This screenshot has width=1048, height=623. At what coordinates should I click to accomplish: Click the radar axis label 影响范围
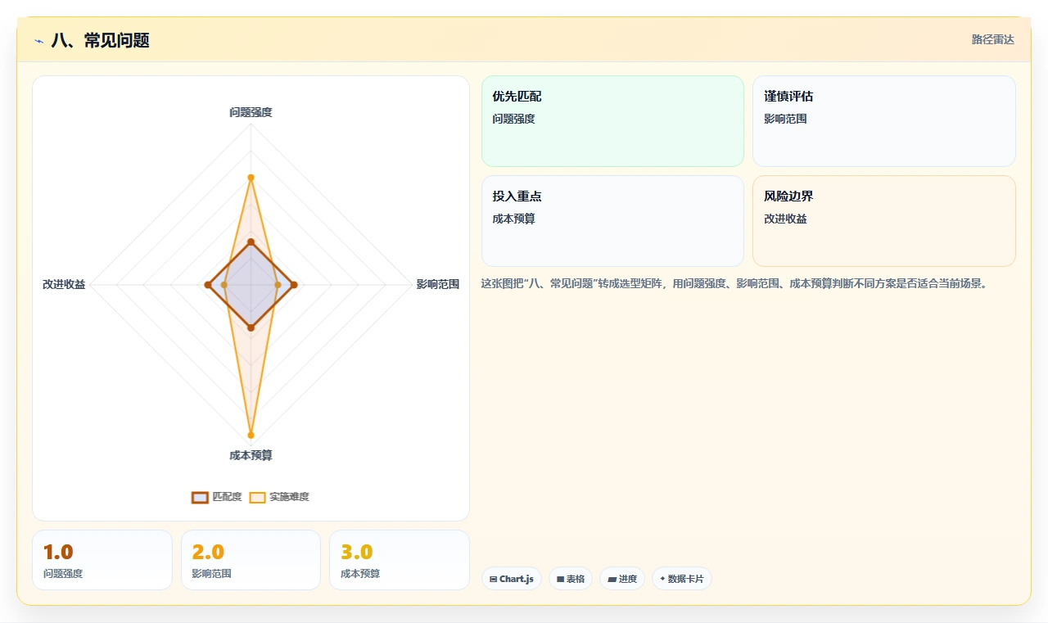point(437,285)
